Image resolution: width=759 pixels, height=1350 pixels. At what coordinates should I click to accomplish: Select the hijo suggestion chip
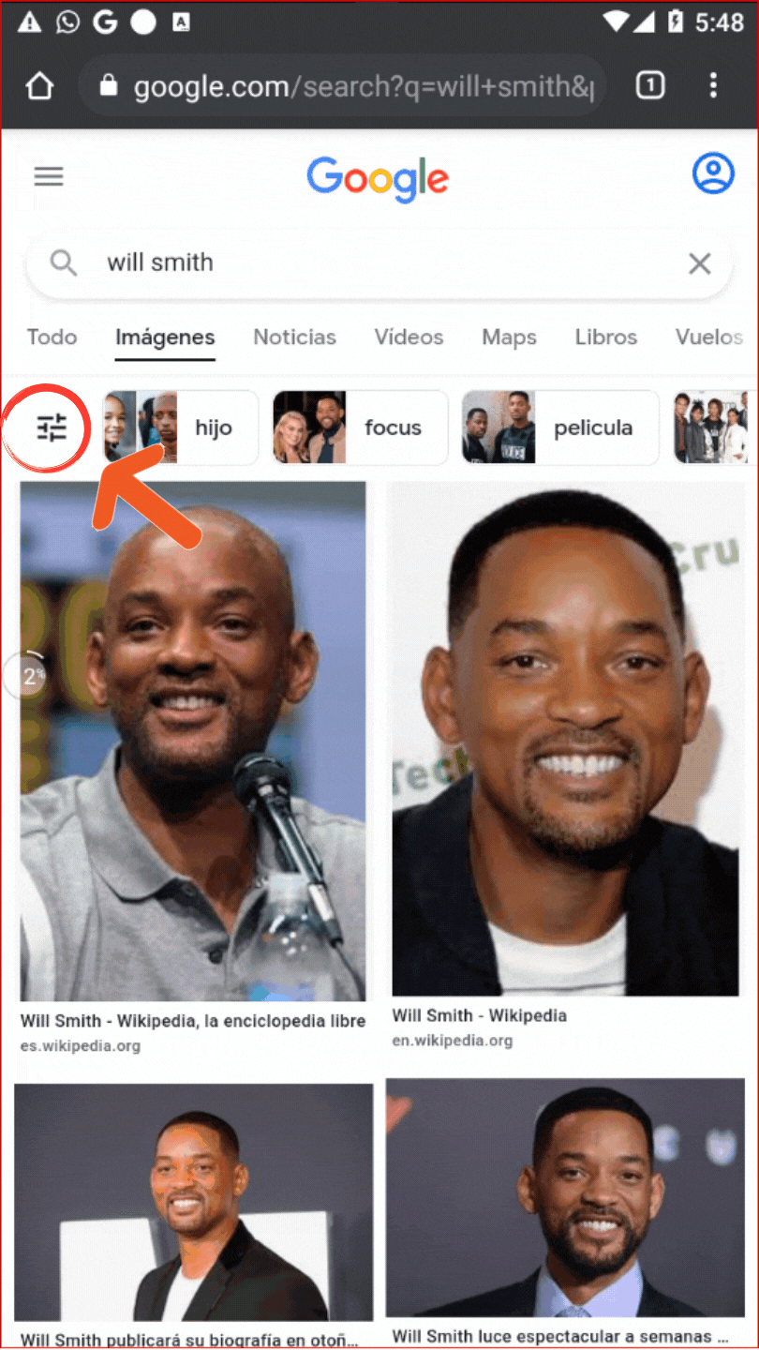pyautogui.click(x=181, y=427)
